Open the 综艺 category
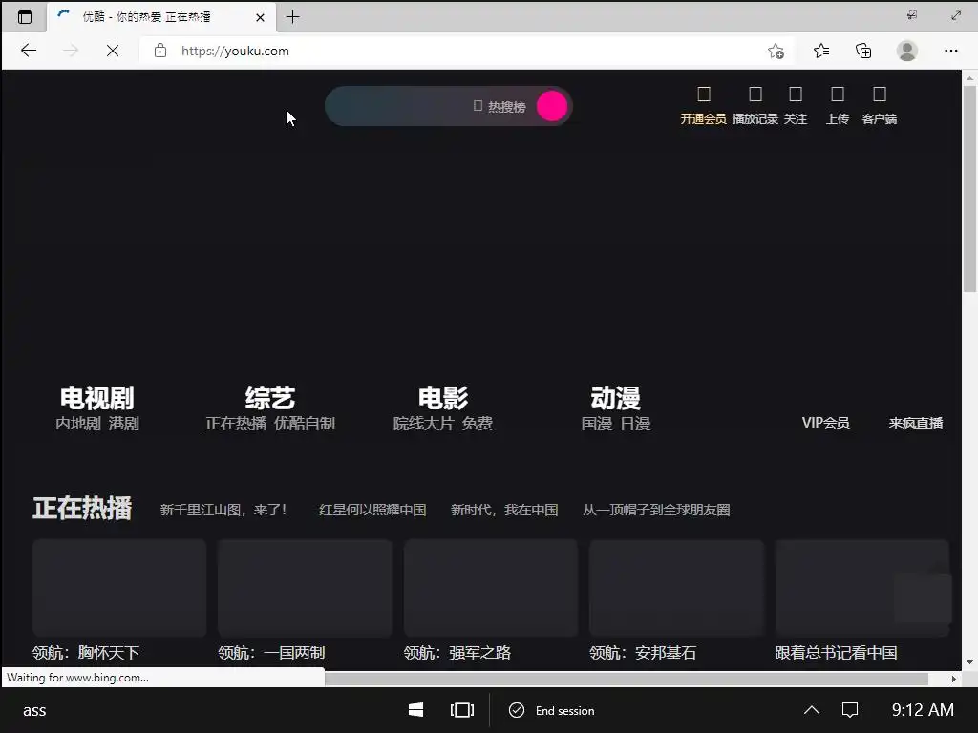This screenshot has height=733, width=978. coord(270,398)
